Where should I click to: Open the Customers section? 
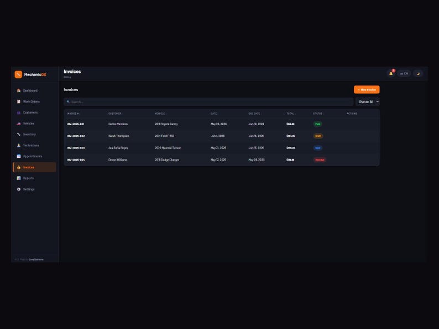click(x=34, y=113)
